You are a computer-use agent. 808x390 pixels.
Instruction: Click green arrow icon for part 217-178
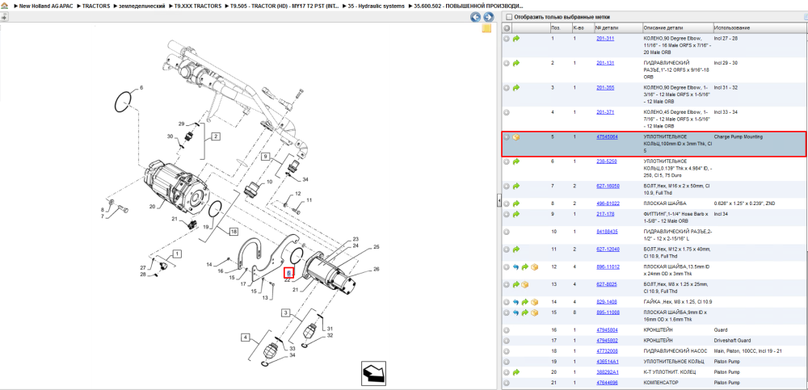516,214
